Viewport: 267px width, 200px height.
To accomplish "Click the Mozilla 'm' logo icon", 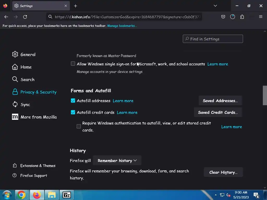I will 15,117.
